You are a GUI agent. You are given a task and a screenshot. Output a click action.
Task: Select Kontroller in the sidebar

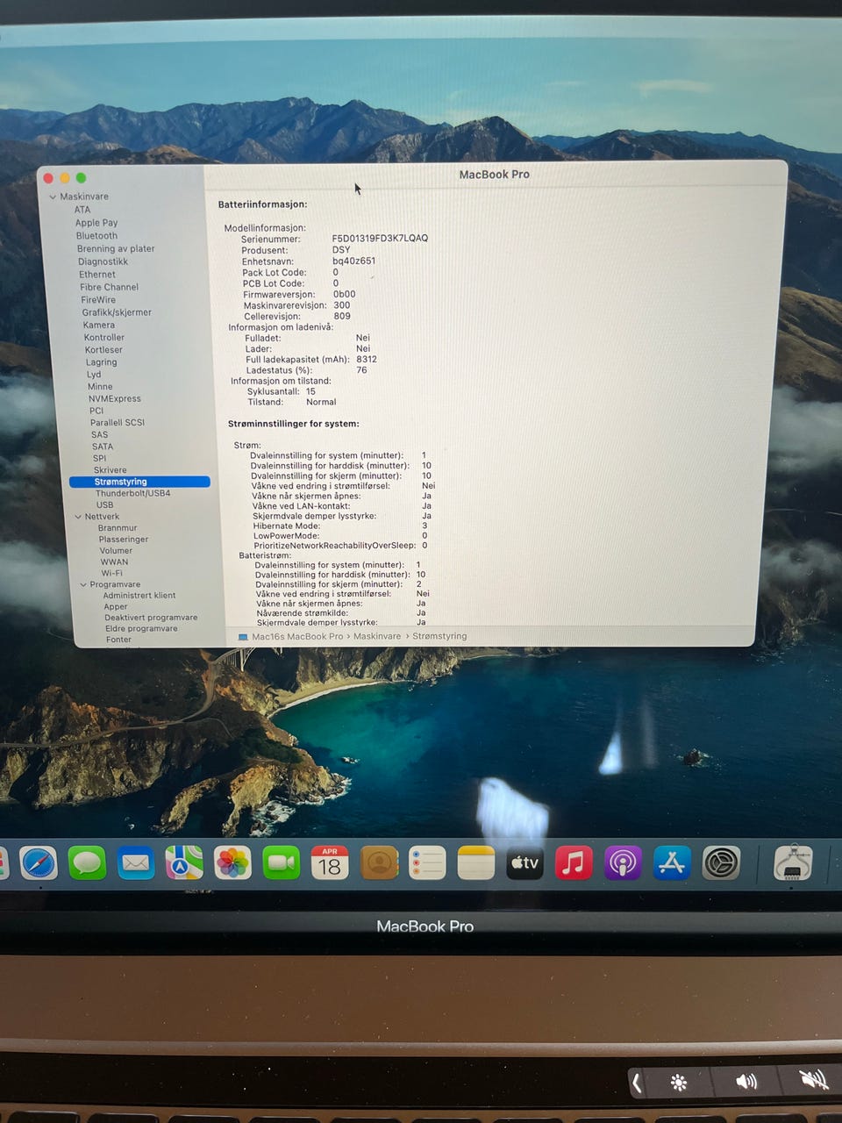[x=104, y=338]
